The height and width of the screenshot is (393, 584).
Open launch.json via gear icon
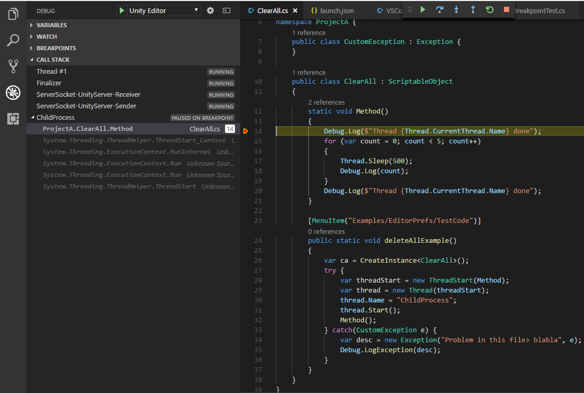coord(210,10)
